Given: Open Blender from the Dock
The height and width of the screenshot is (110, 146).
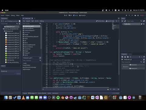Looking at the screenshot, I should [62, 98].
